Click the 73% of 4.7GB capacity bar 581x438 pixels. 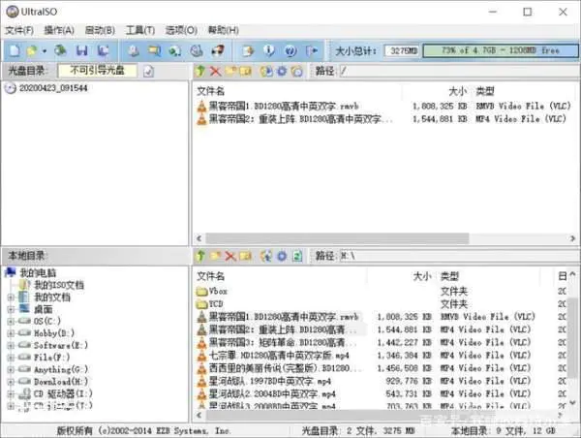(x=501, y=50)
